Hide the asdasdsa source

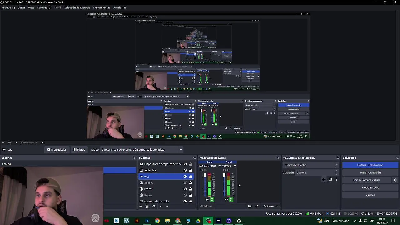click(x=185, y=170)
